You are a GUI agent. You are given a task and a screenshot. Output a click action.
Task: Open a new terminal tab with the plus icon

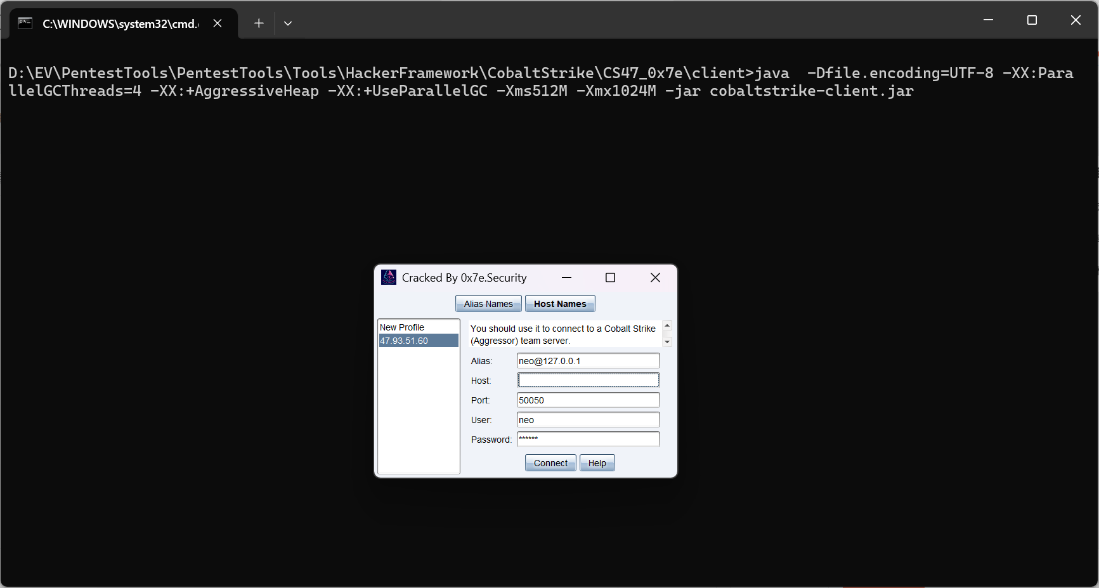coord(259,23)
